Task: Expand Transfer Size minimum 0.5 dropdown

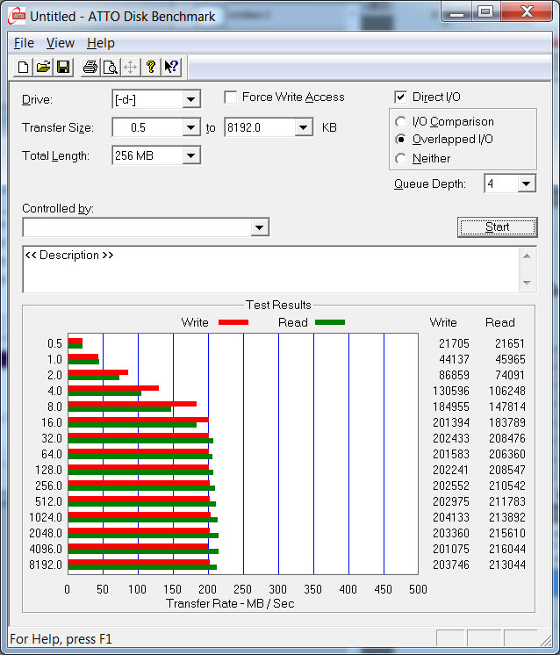Action: click(190, 127)
